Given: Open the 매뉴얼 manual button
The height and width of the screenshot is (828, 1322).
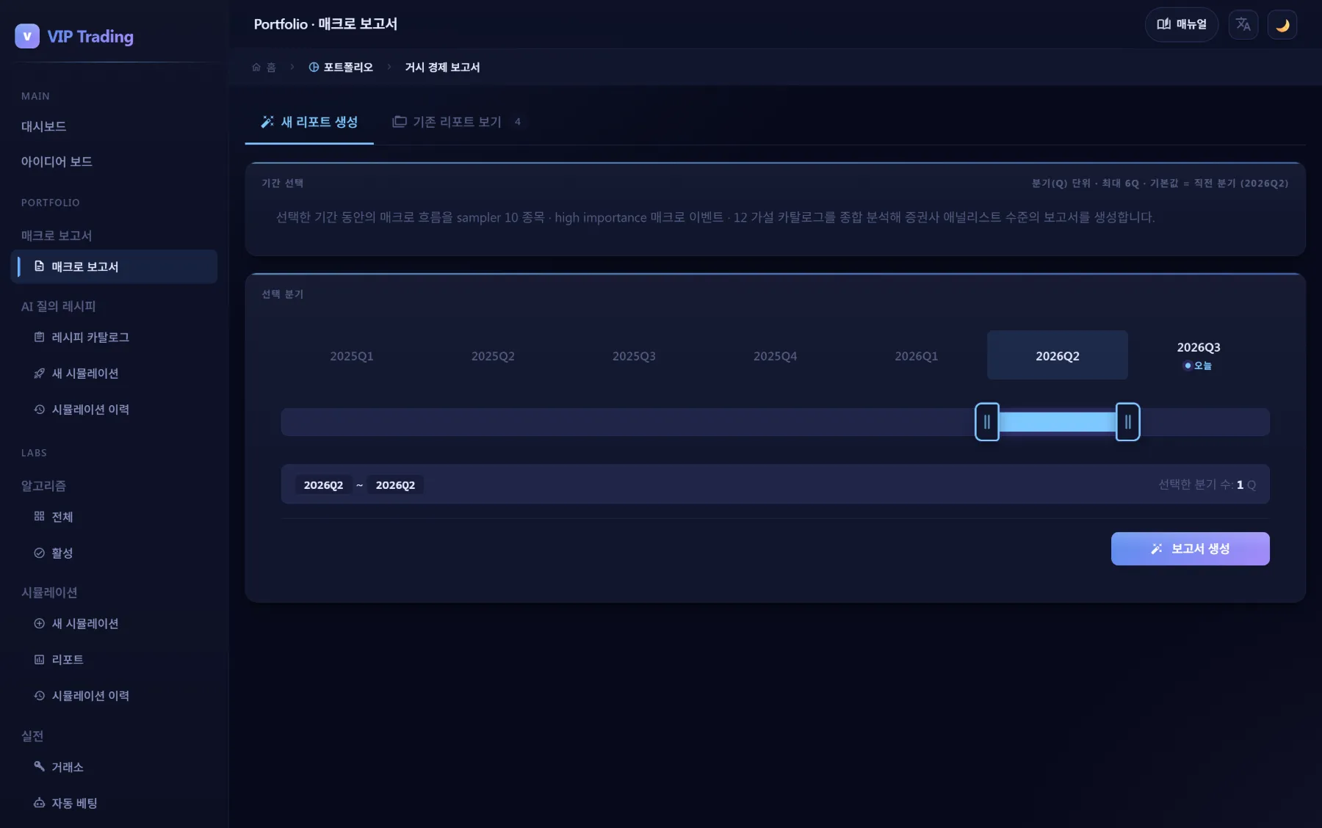Looking at the screenshot, I should (x=1182, y=24).
